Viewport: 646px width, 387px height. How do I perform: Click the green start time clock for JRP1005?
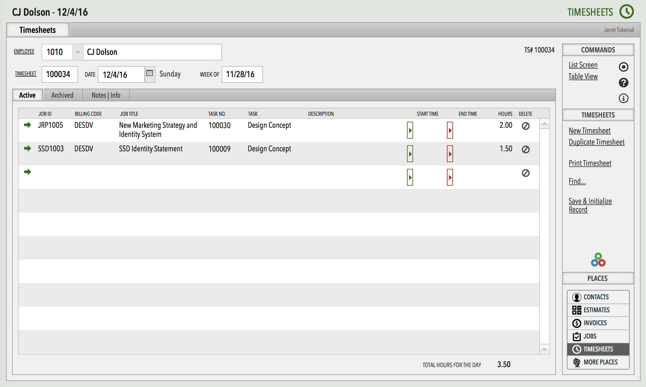point(410,130)
